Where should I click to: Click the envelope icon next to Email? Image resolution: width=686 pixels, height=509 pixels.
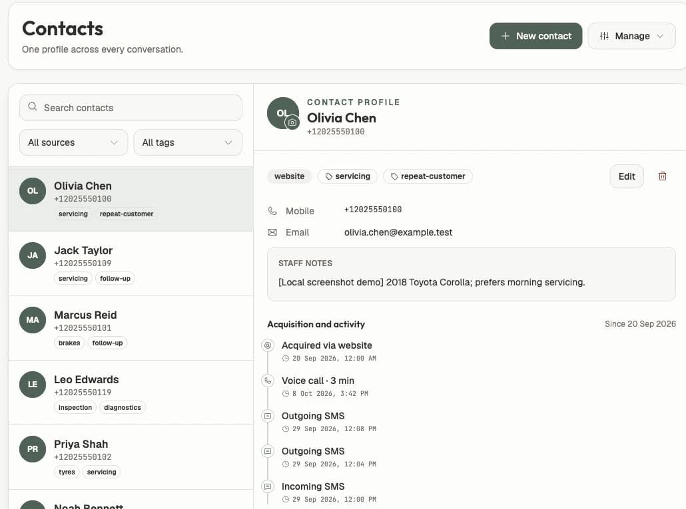click(x=272, y=232)
